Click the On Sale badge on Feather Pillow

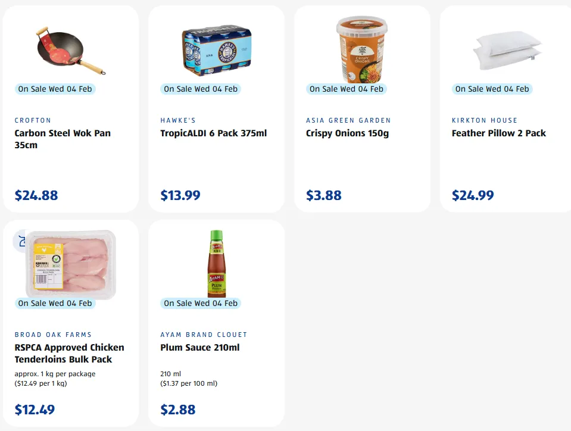[492, 89]
